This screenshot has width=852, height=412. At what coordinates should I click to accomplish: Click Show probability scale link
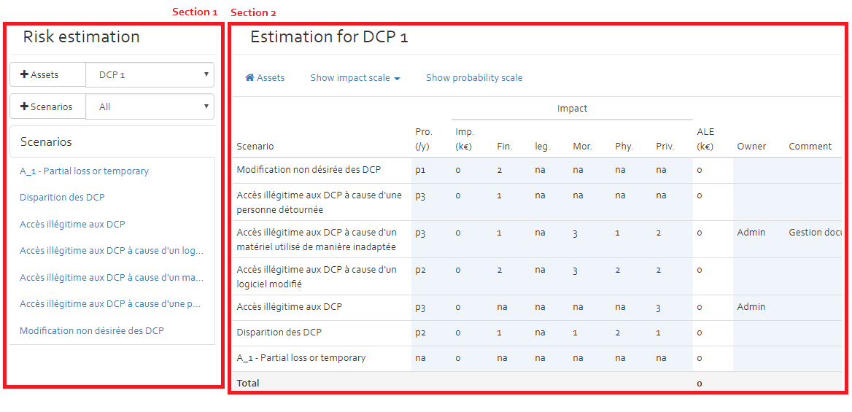[474, 78]
